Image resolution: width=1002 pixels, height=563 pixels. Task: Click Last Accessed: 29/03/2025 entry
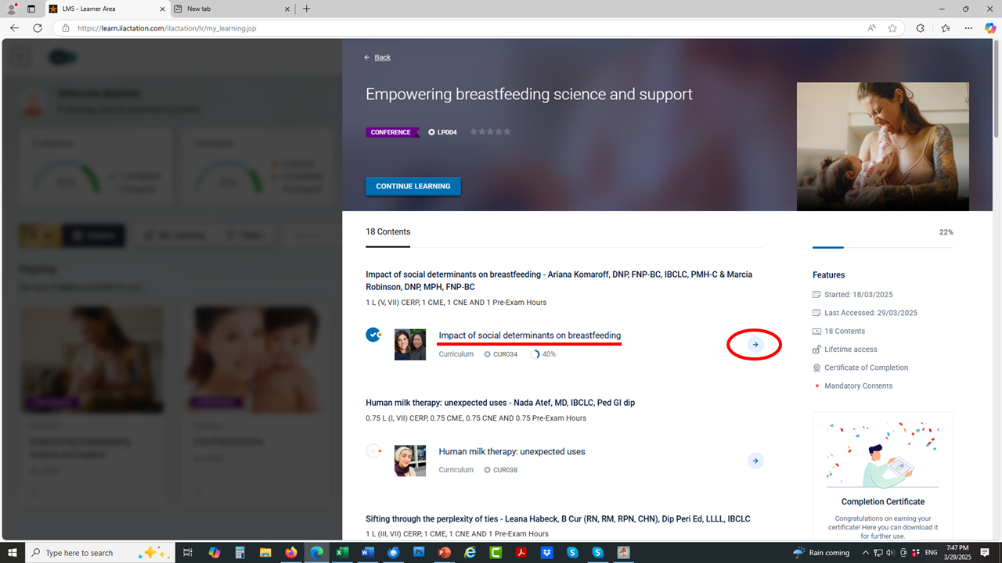pyautogui.click(x=865, y=313)
